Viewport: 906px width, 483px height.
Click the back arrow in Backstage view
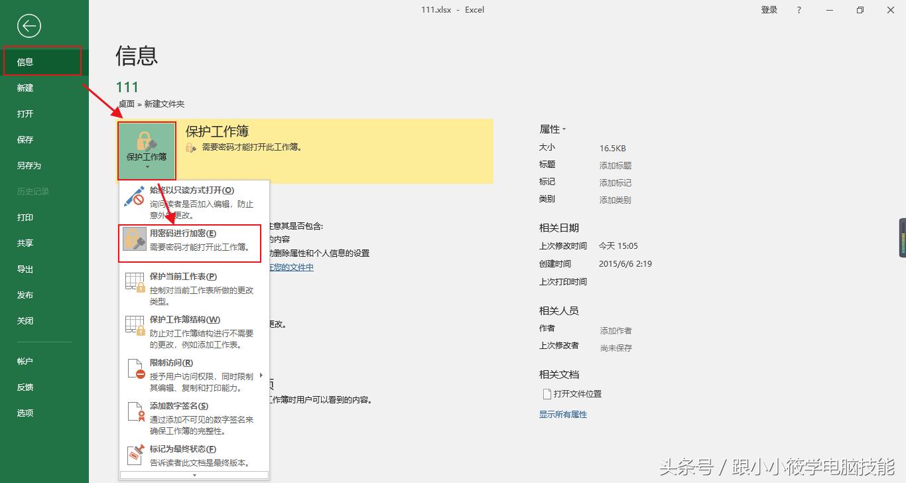click(x=28, y=26)
